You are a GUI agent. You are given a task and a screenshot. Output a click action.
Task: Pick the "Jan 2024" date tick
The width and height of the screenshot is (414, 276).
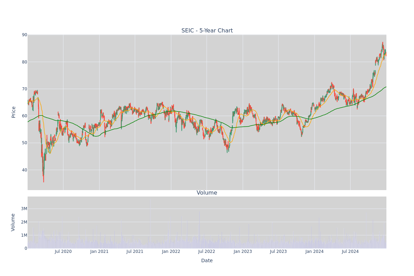click(315, 252)
